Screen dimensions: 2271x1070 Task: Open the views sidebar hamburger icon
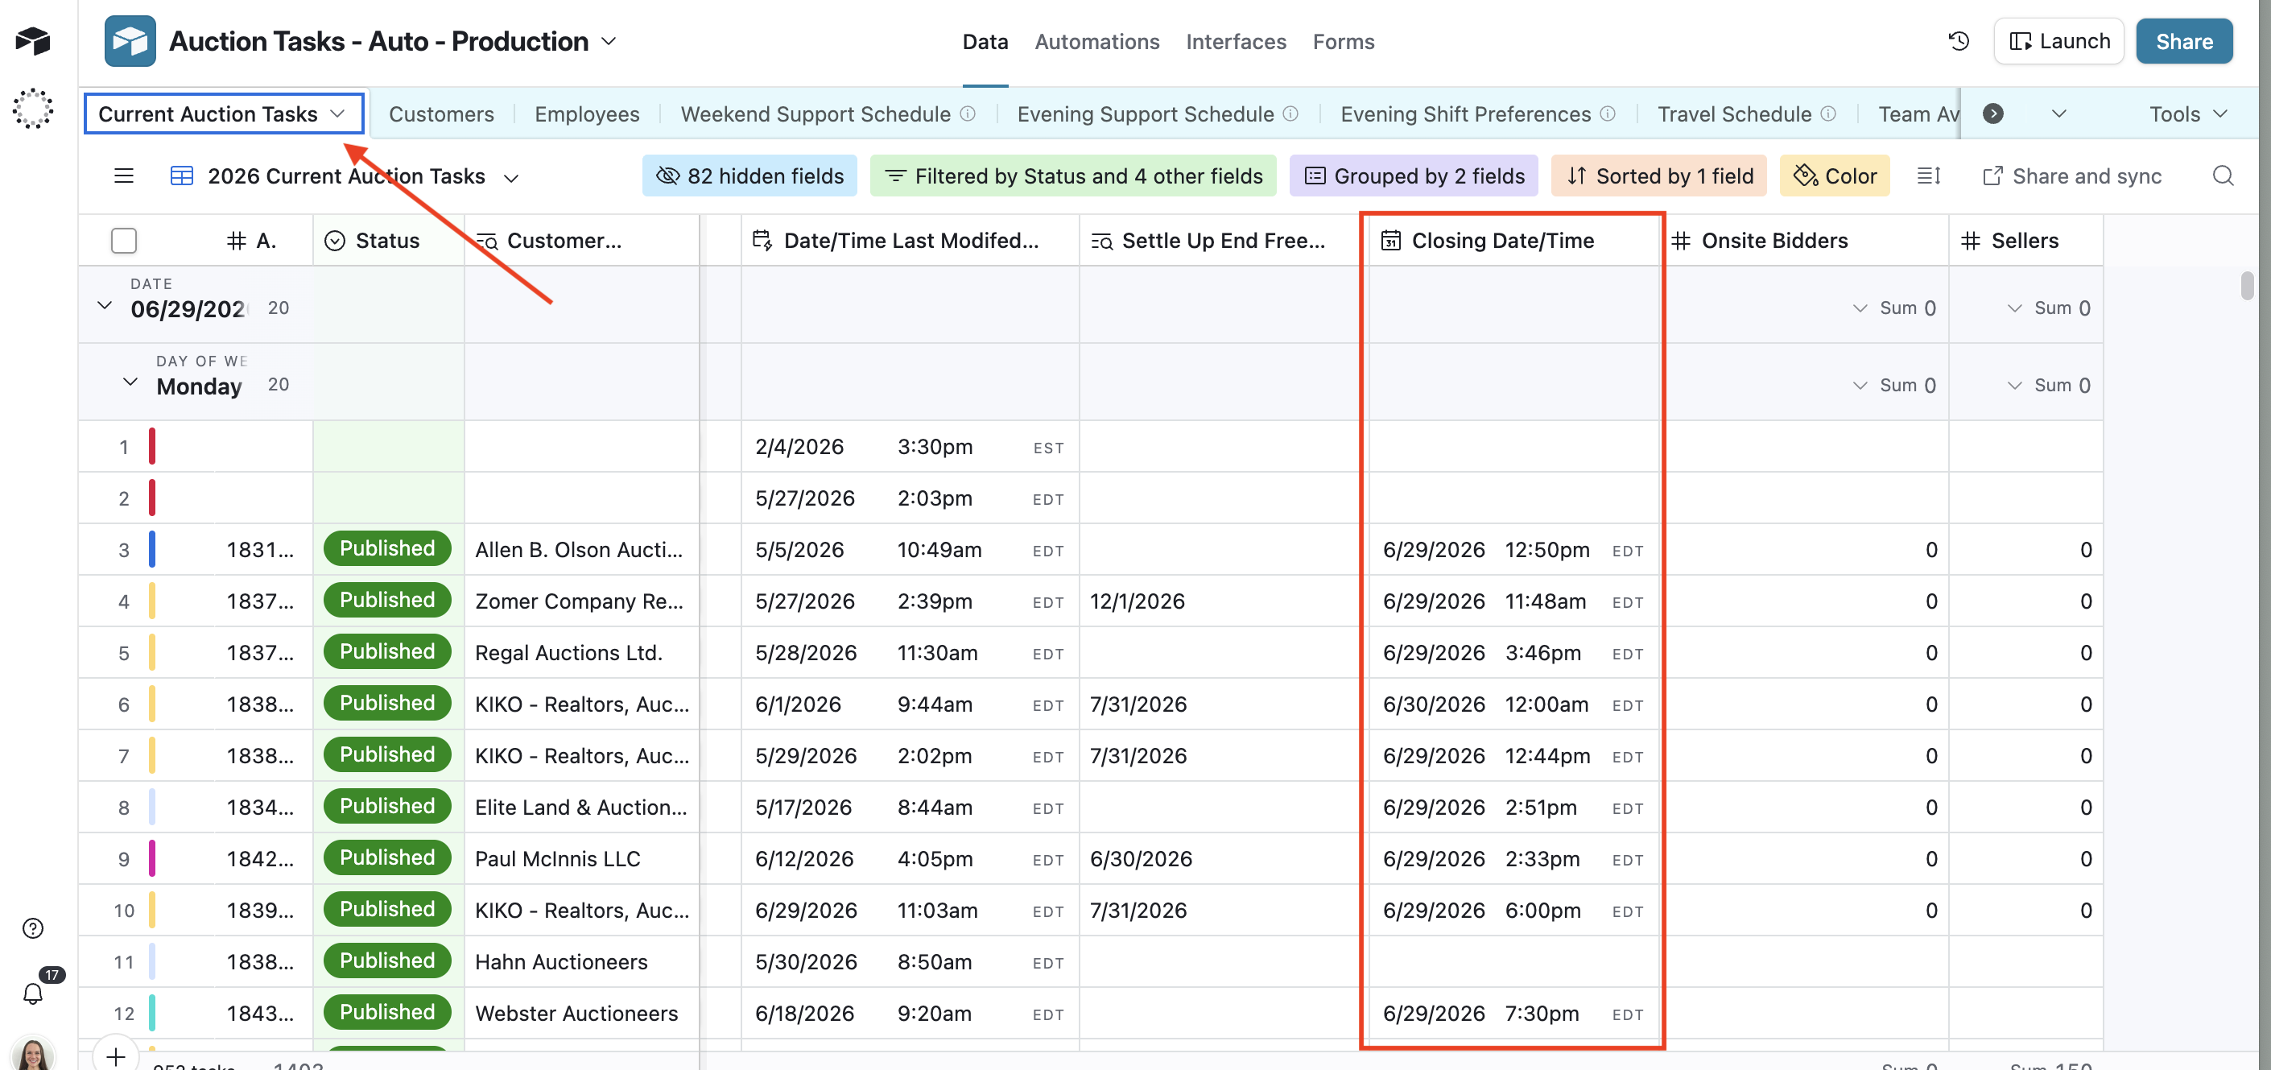(x=123, y=176)
